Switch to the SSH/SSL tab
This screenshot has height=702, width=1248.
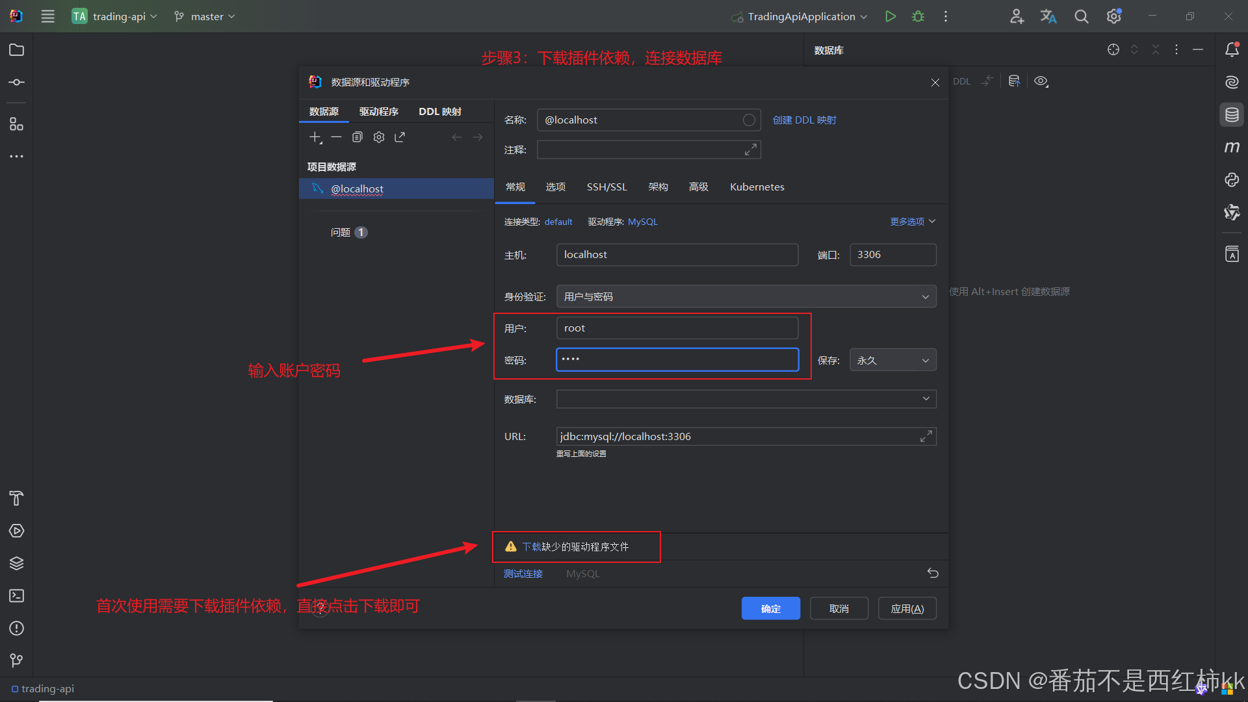coord(606,187)
